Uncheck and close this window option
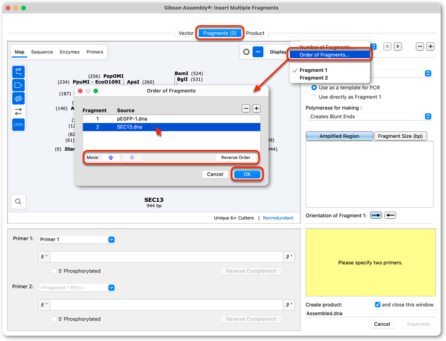This screenshot has width=446, height=341. pyautogui.click(x=378, y=305)
